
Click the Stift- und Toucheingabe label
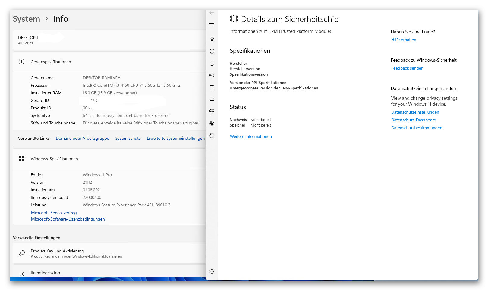pyautogui.click(x=53, y=123)
